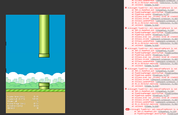This screenshot has width=178, height=115.
Task: Click error icon of the first fully visible console error
Action: (x=126, y=8)
